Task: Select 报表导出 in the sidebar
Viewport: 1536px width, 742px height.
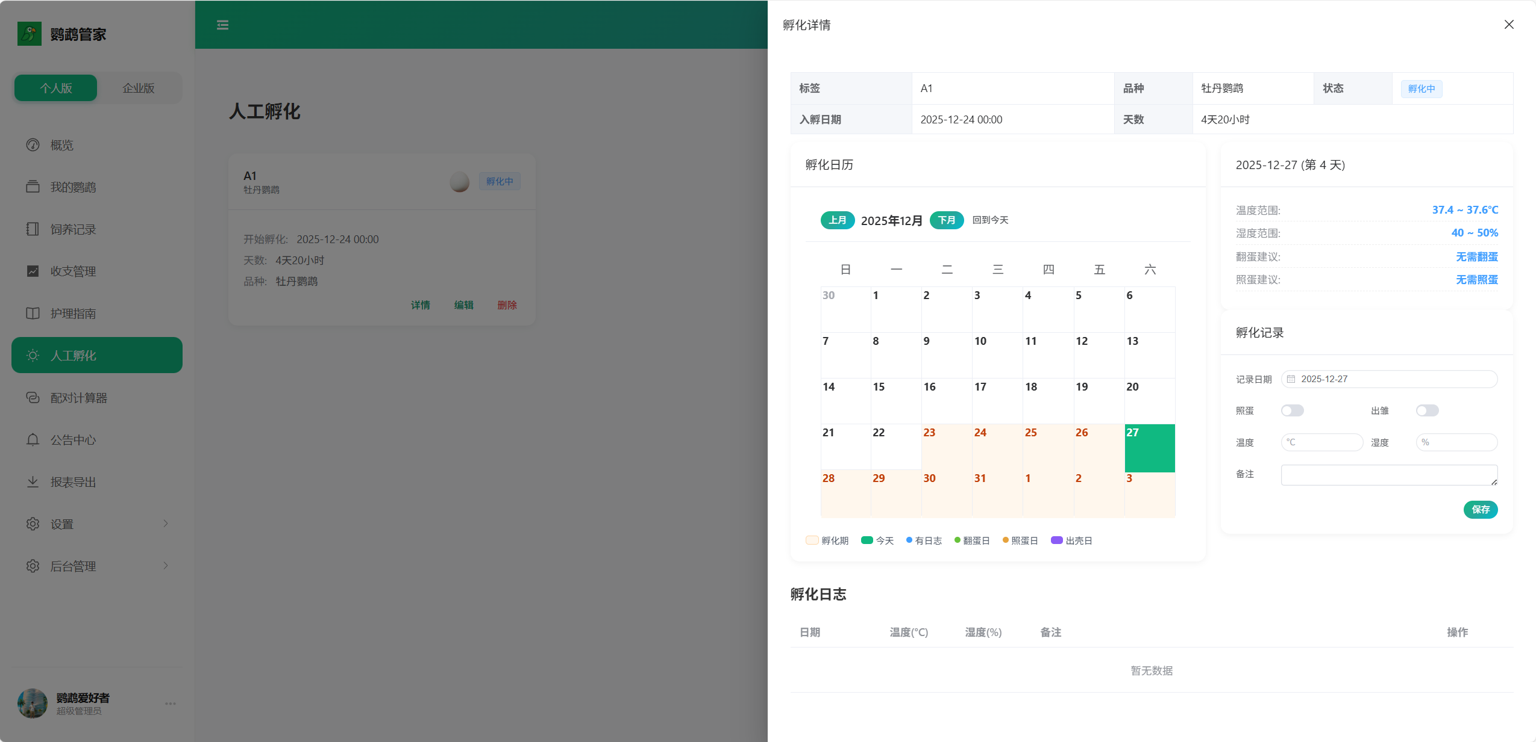Action: click(x=72, y=481)
